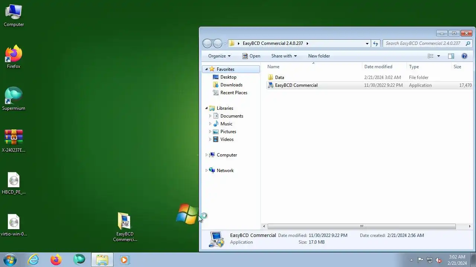Open Firefox from taskbar
Screen dimensions: 476x267
56,260
